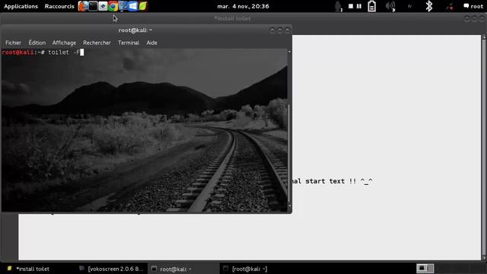Viewport: 487px width, 274px height.
Task: Open Aide menu in terminal
Action: [152, 43]
